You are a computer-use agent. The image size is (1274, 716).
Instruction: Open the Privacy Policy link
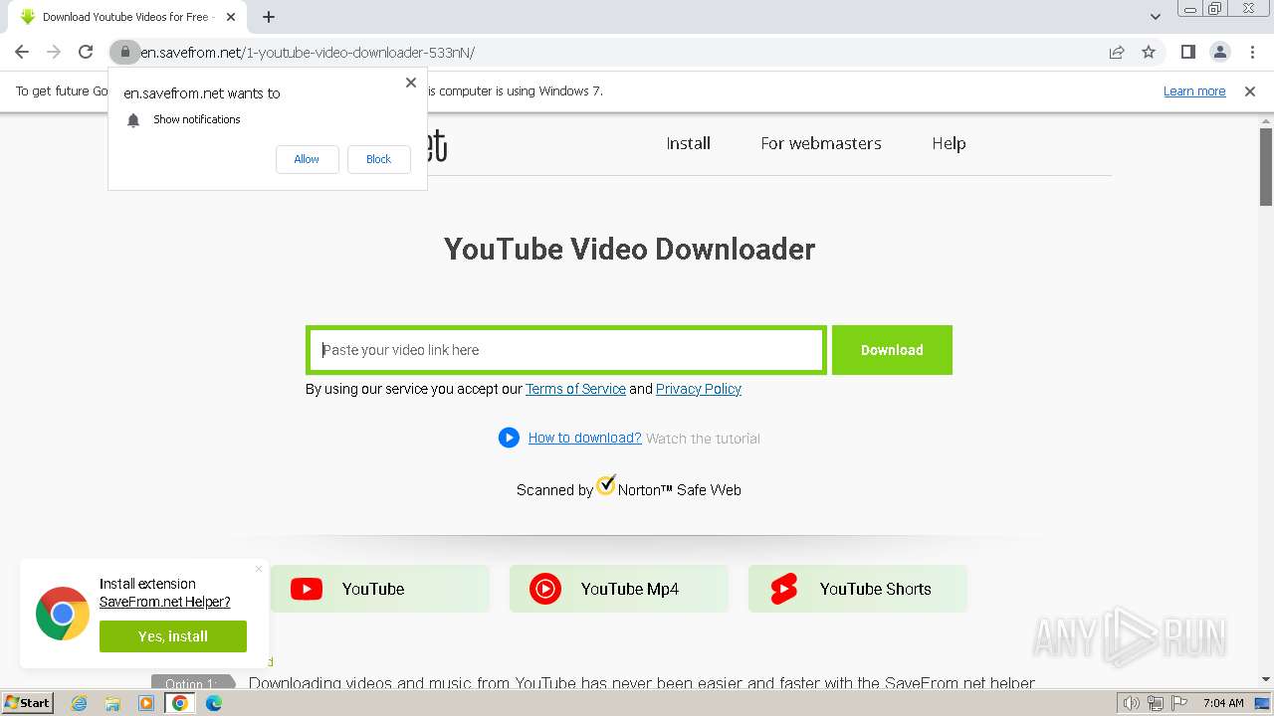[x=699, y=389]
